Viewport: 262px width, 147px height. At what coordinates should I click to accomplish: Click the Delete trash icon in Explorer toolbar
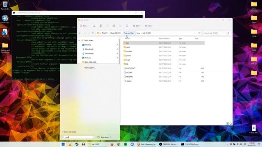click(127, 26)
